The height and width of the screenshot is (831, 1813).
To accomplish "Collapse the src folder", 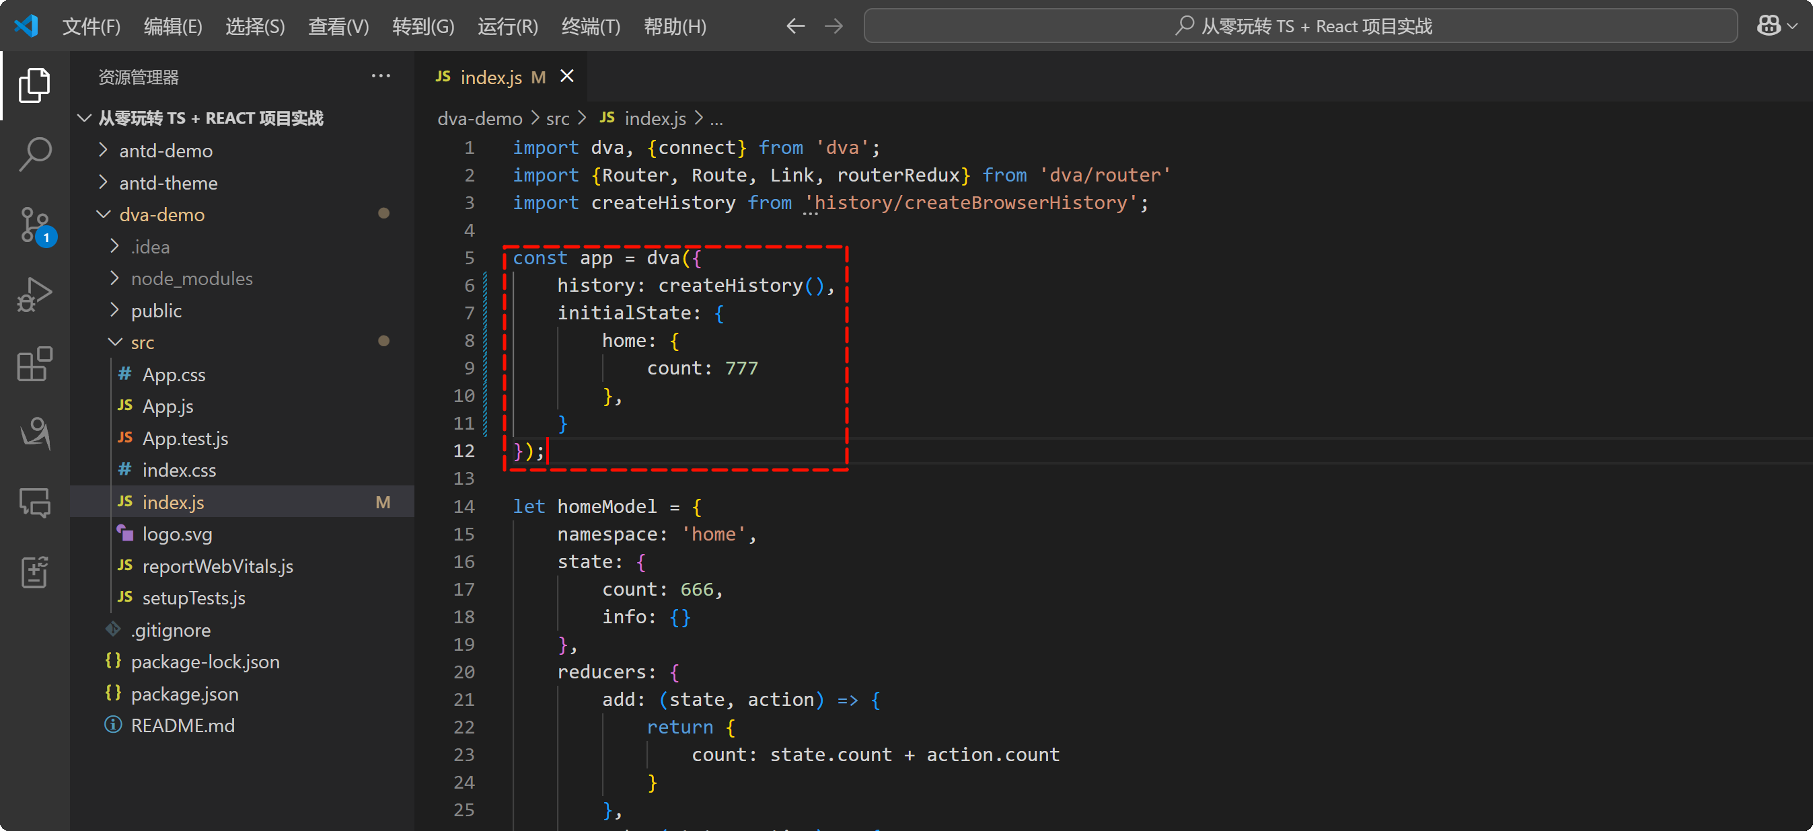I will 141,343.
